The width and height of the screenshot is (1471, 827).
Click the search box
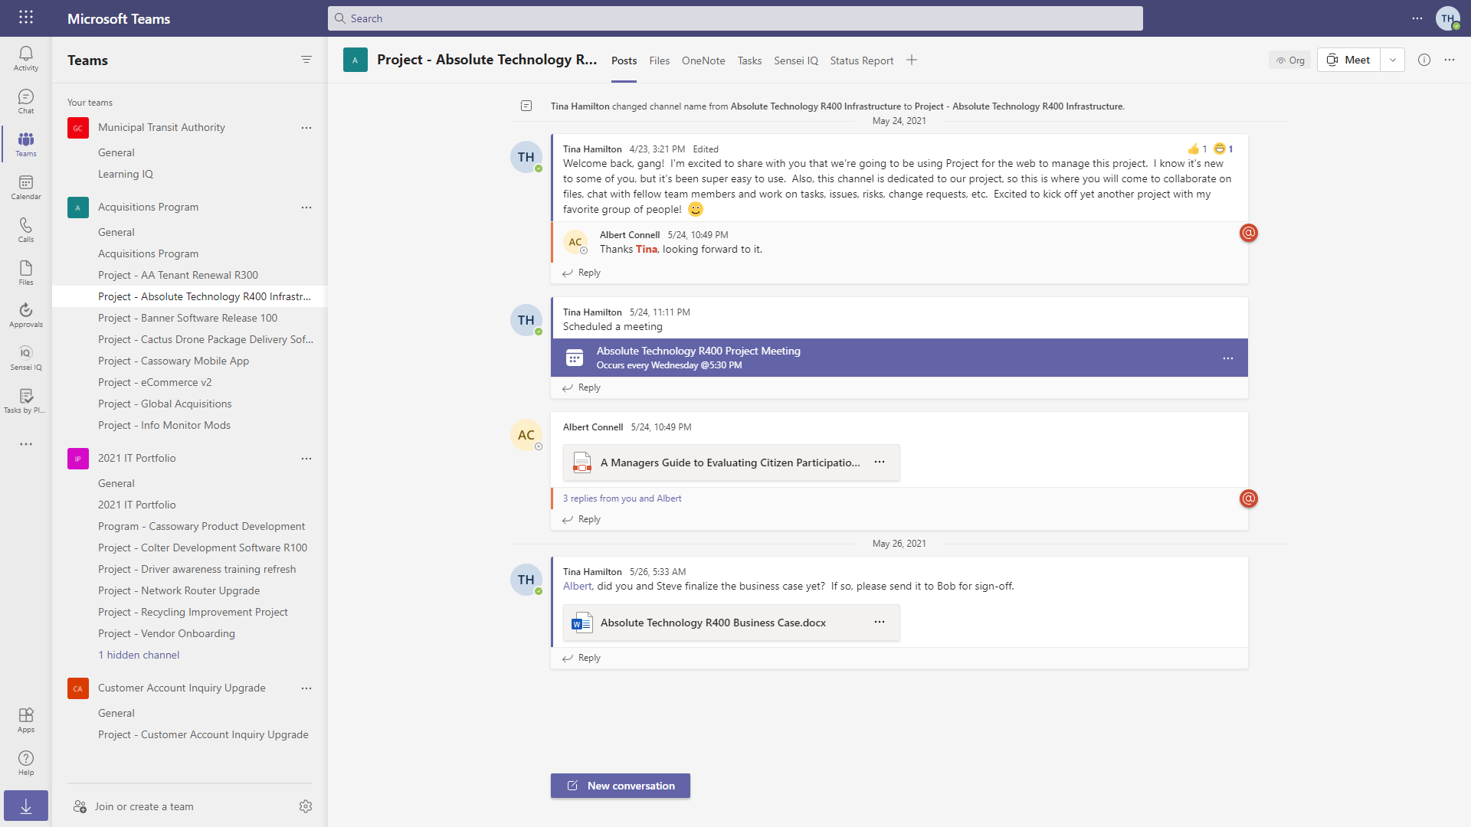click(735, 18)
